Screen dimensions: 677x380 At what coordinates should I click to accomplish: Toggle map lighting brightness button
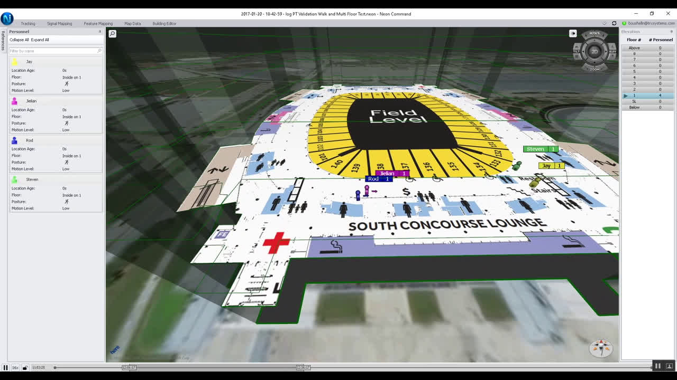[573, 34]
